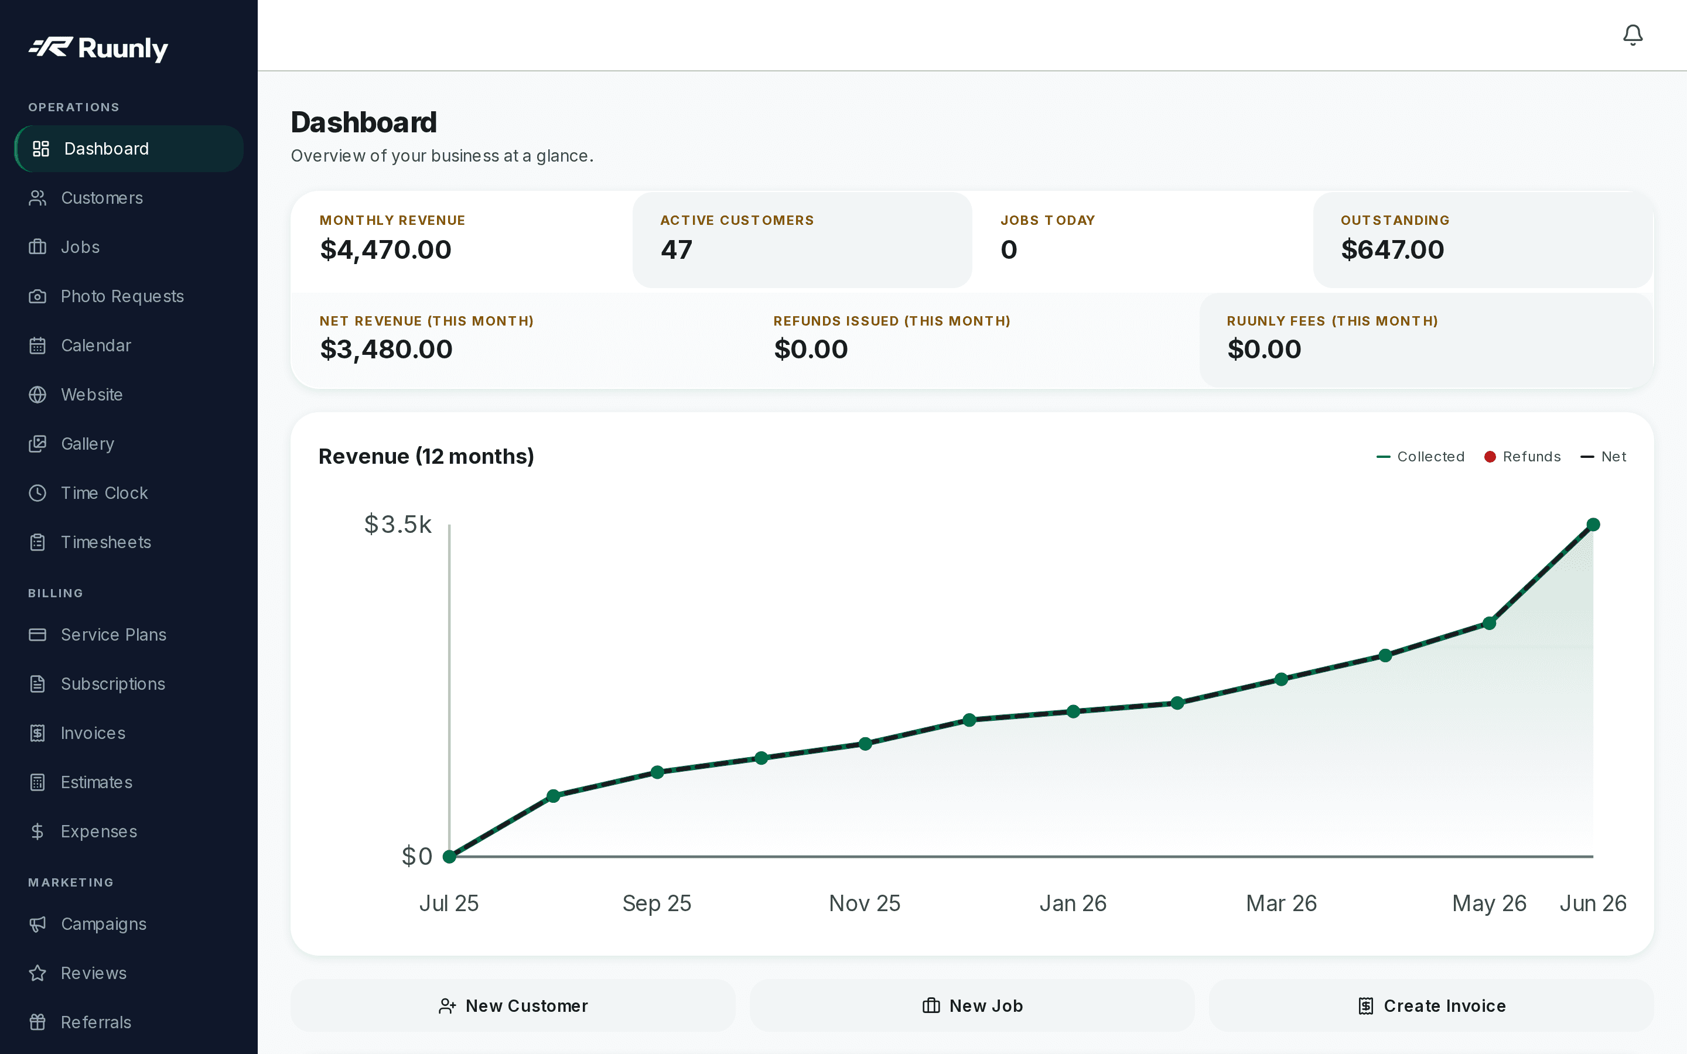
Task: Click the Dashboard grid icon
Action: pos(41,149)
